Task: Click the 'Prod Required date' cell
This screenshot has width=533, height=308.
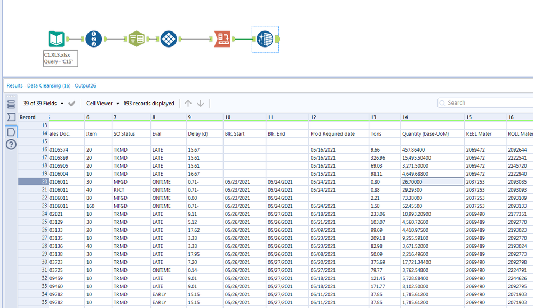Action: coord(339,134)
